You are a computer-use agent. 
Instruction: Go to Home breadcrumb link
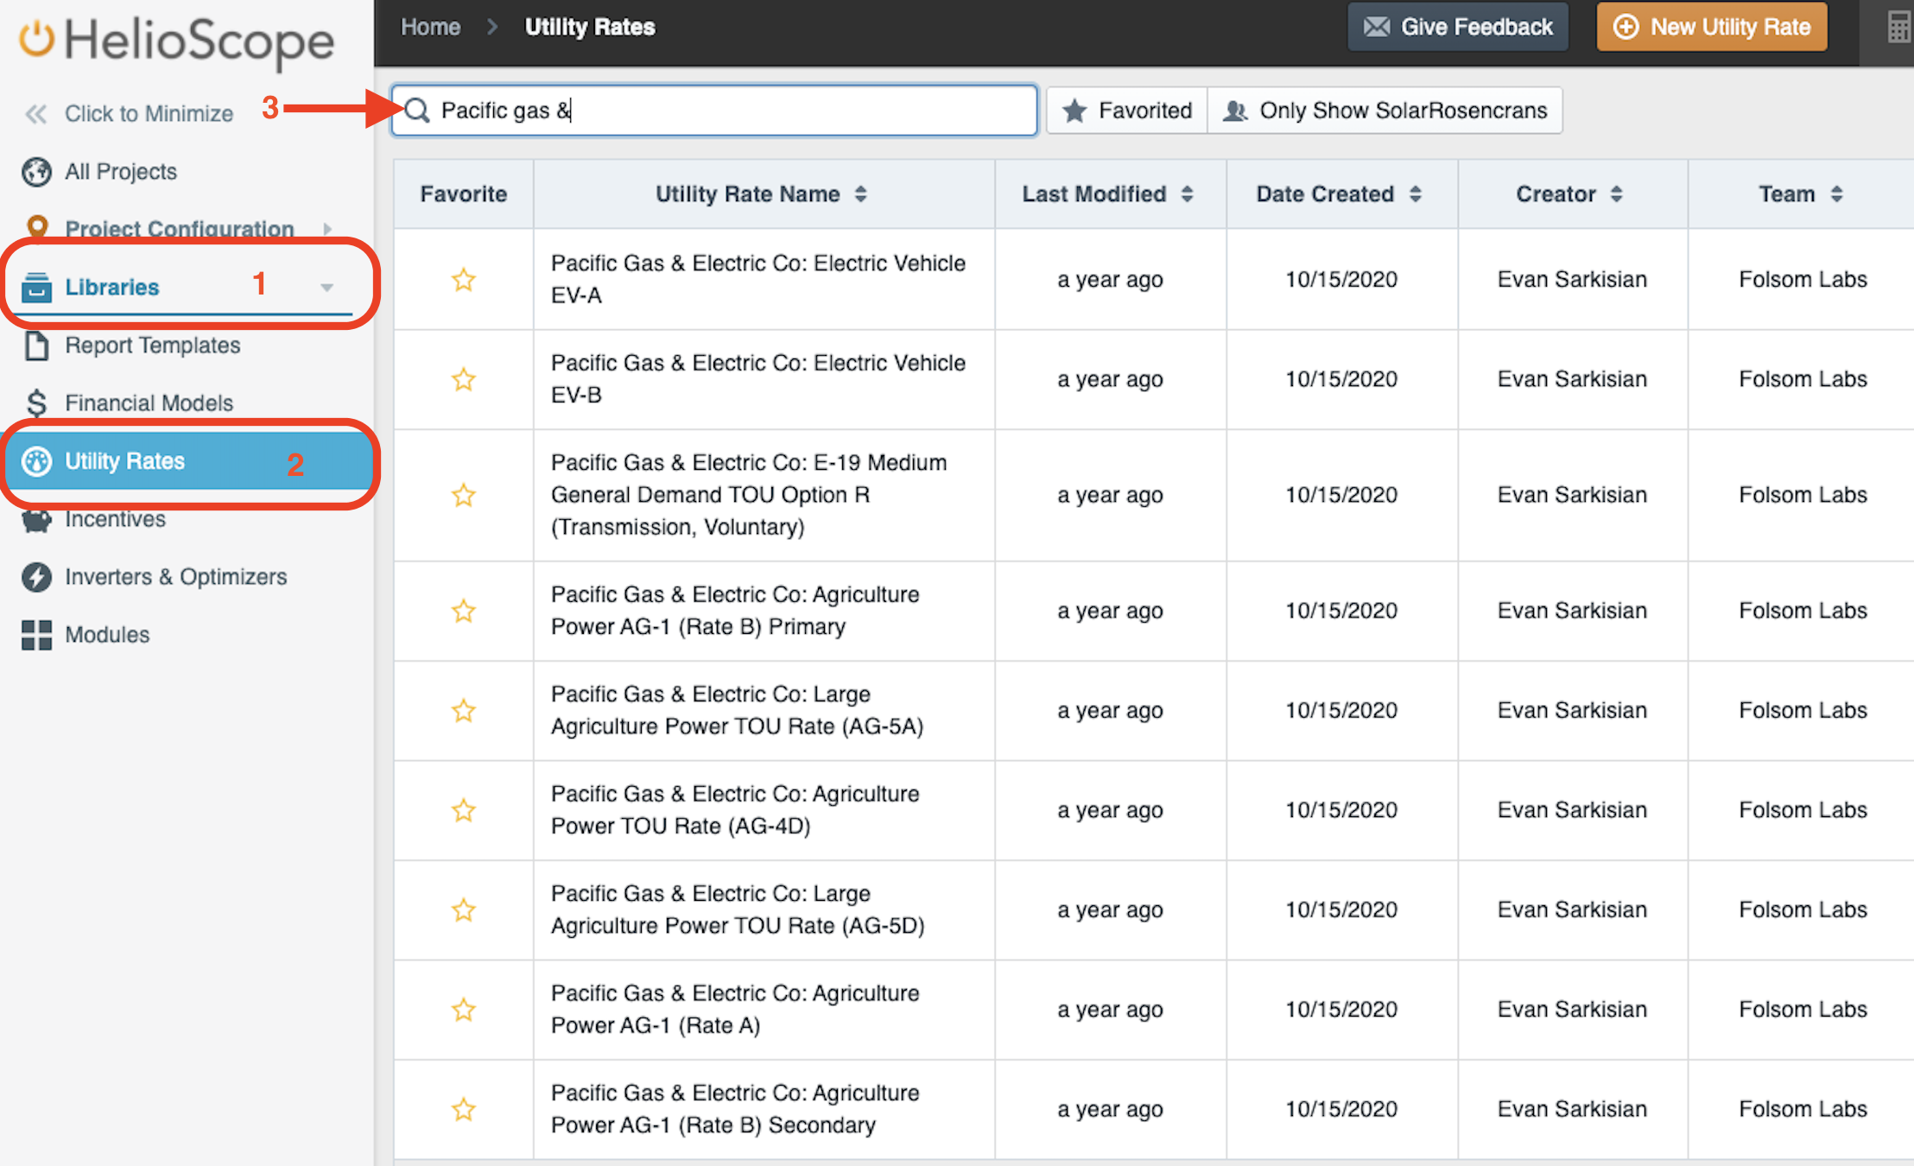[x=430, y=27]
